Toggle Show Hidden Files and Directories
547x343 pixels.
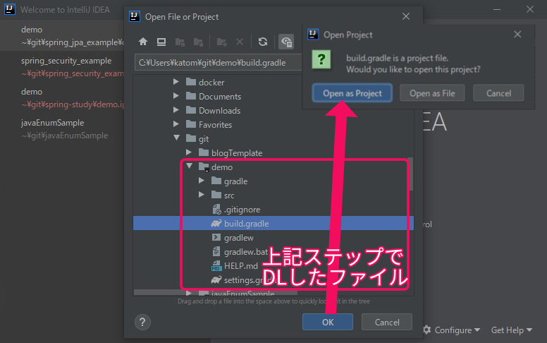pos(285,42)
